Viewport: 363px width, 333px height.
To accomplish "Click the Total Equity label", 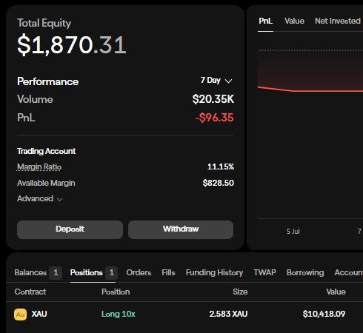I will (x=44, y=23).
